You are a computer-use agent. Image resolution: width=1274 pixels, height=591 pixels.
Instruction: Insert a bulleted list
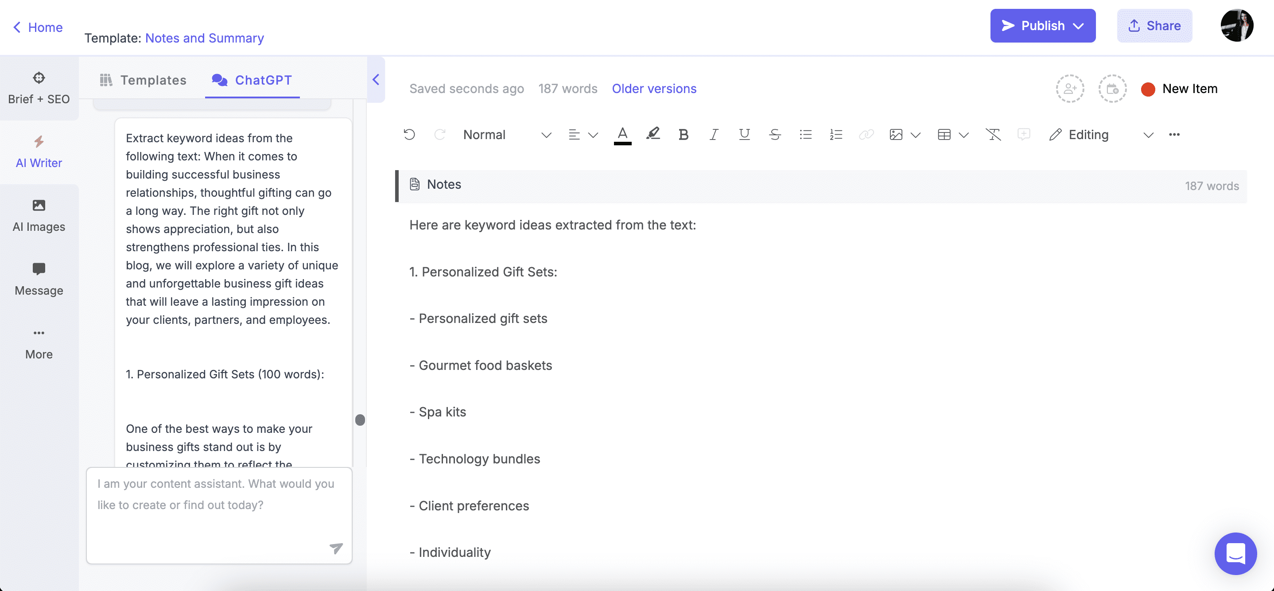pos(806,135)
